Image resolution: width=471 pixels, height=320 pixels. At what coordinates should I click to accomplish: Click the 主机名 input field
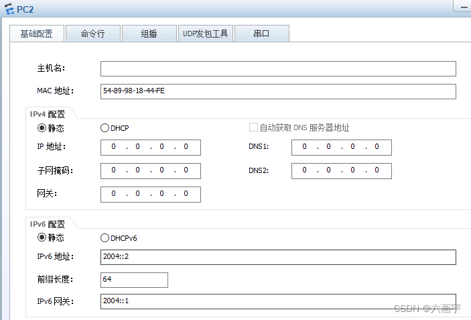pos(278,69)
